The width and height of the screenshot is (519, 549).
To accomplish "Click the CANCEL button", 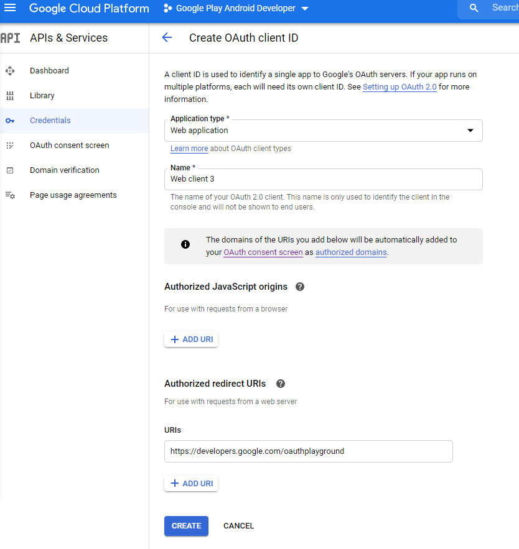I will coord(238,526).
